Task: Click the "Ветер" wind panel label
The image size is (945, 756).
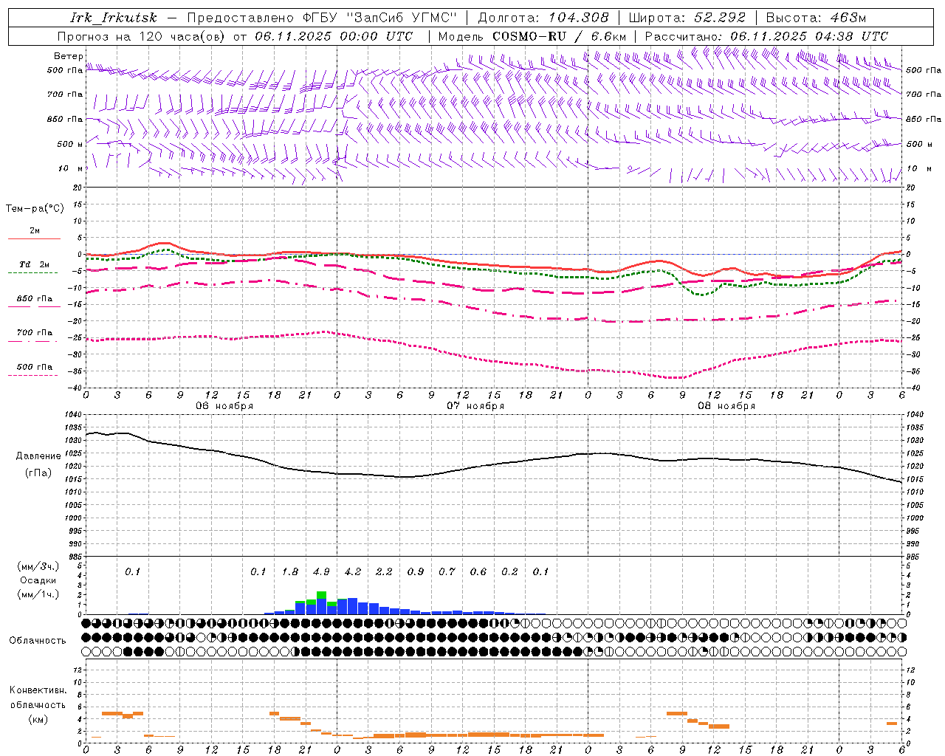Action: [69, 56]
